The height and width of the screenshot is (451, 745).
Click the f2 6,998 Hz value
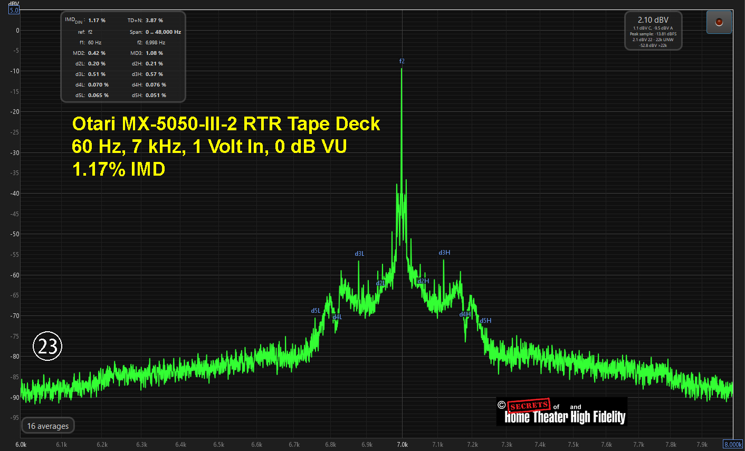pyautogui.click(x=155, y=42)
